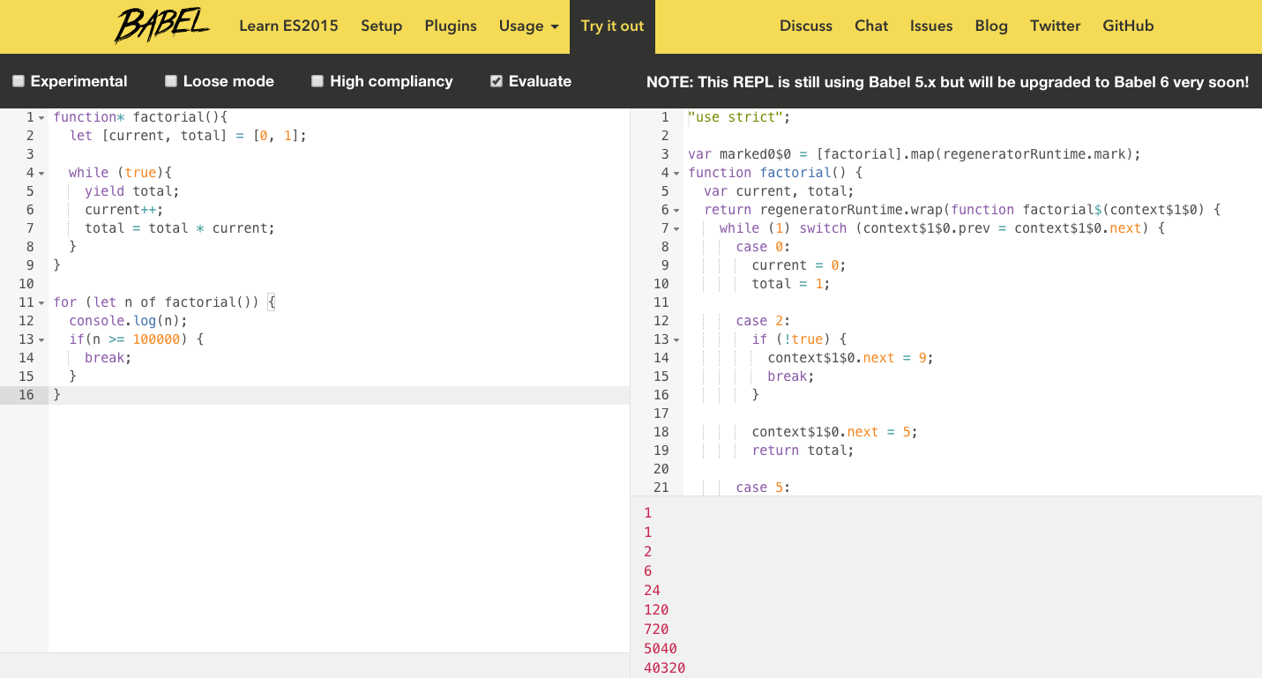This screenshot has width=1262, height=678.
Task: Fold output function factorial at line 4
Action: [x=676, y=173]
